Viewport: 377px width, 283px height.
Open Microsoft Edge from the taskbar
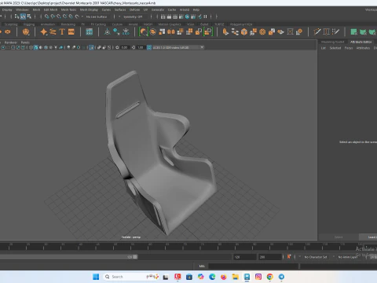point(212,277)
